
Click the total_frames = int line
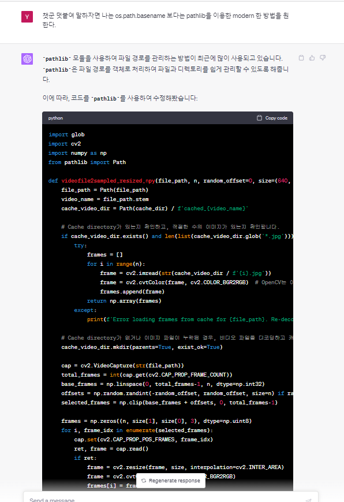[x=147, y=375]
